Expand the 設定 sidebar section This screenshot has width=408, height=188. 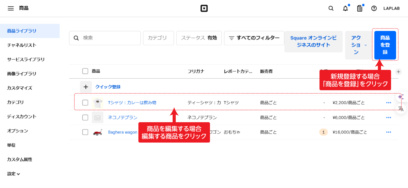point(12,174)
